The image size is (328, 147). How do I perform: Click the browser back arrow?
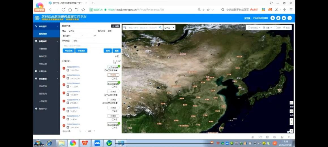(50, 10)
